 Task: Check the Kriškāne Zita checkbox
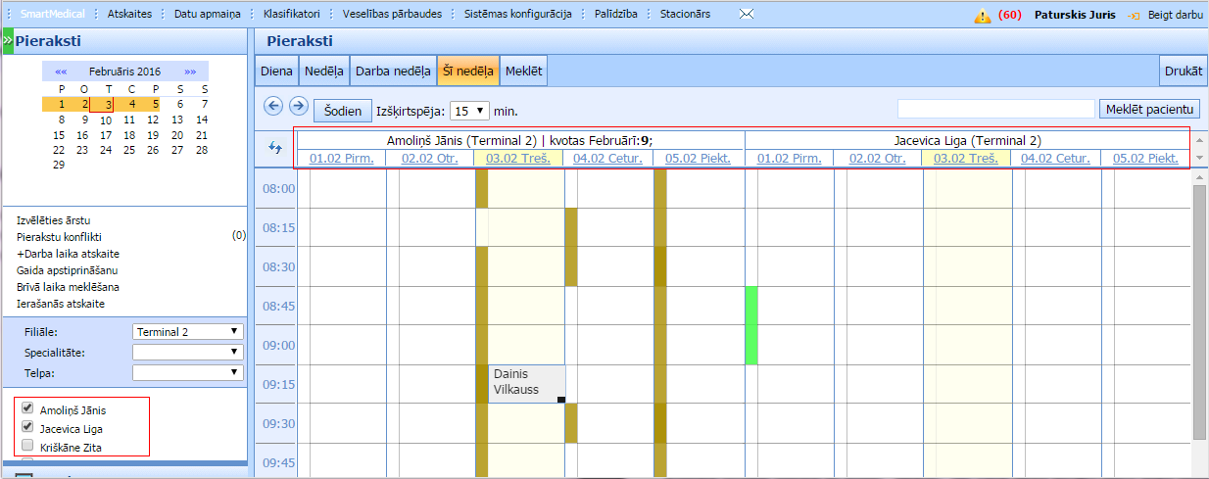pyautogui.click(x=27, y=446)
